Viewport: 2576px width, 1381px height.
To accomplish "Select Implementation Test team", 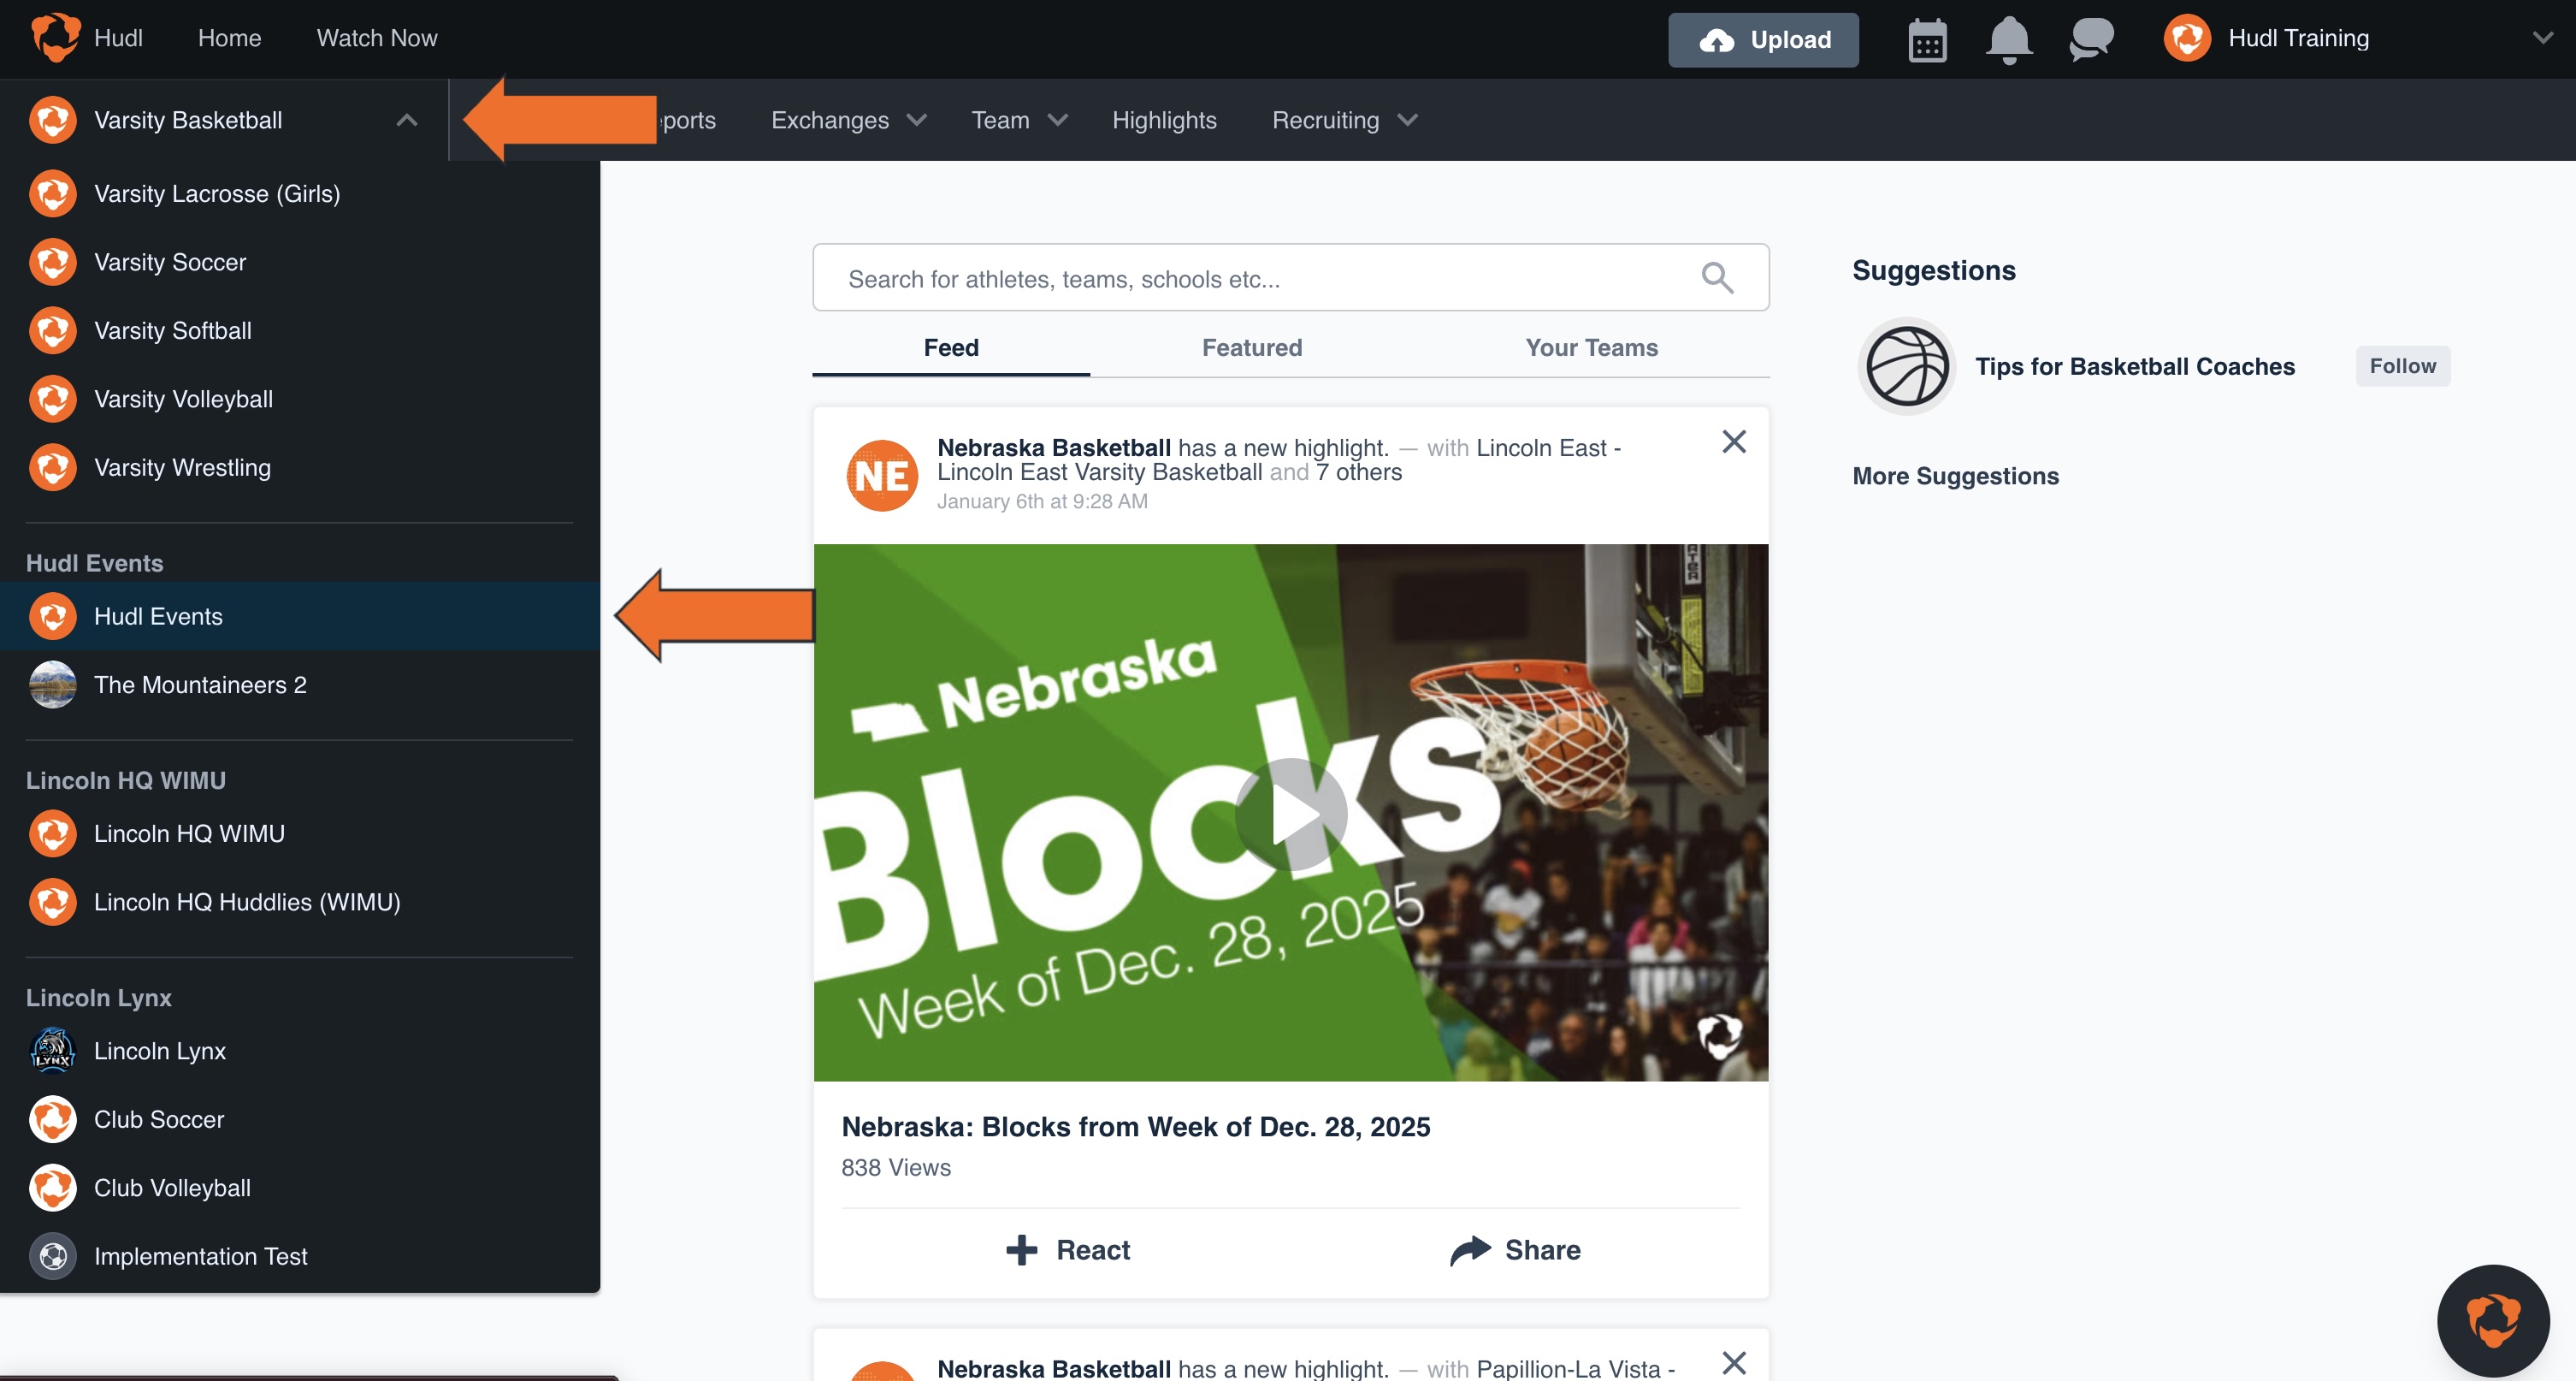I will coord(300,1256).
